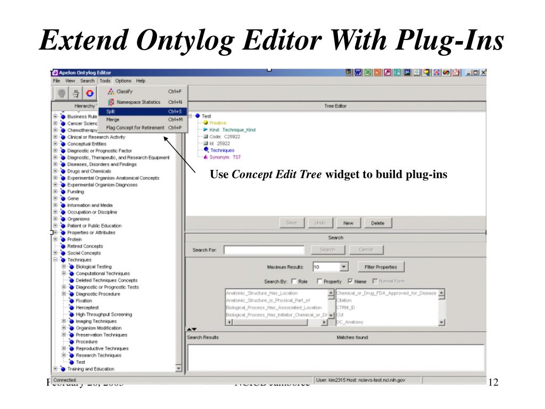This screenshot has height=409, width=545.
Task: Select Anatomic_Structure_Has_Location in the roles list
Action: pyautogui.click(x=262, y=293)
